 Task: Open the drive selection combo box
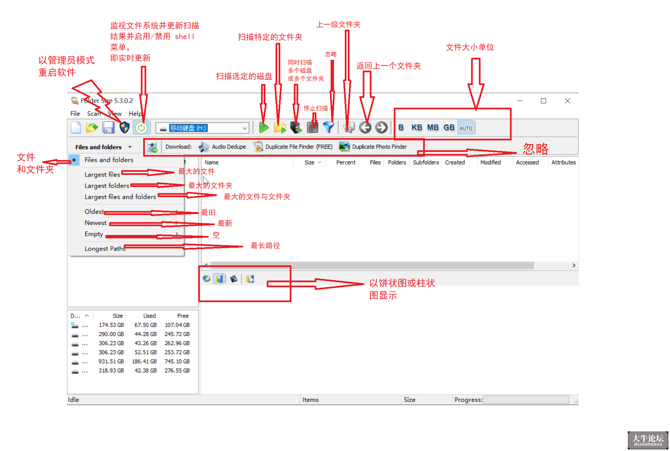tap(202, 128)
